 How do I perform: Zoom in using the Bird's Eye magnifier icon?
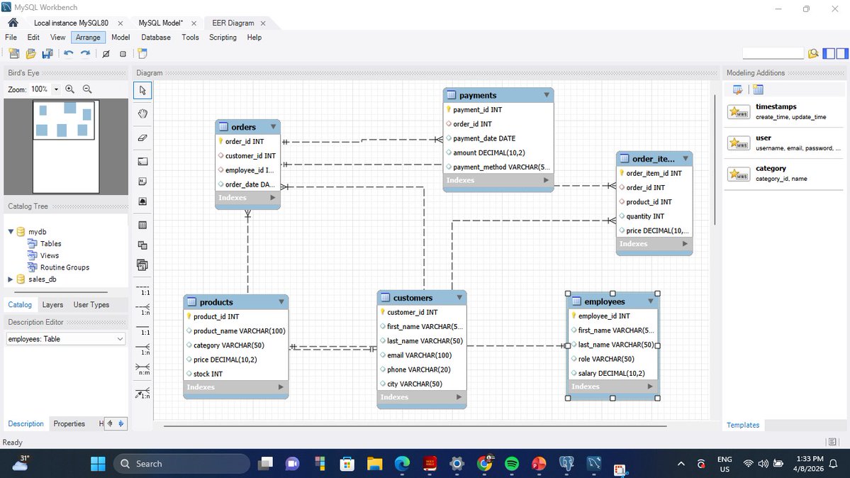click(69, 89)
